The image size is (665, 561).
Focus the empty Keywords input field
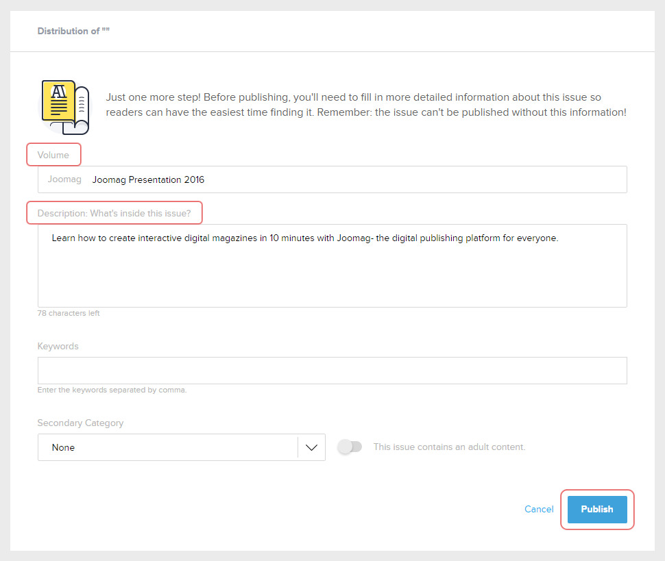tap(332, 371)
